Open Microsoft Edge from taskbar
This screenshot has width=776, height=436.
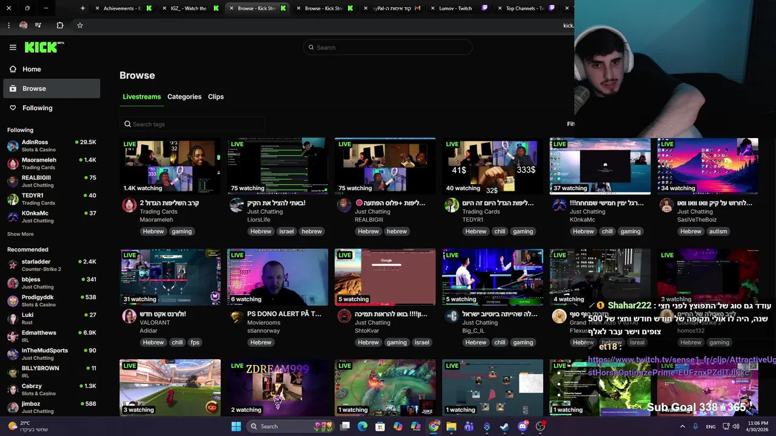(x=363, y=426)
